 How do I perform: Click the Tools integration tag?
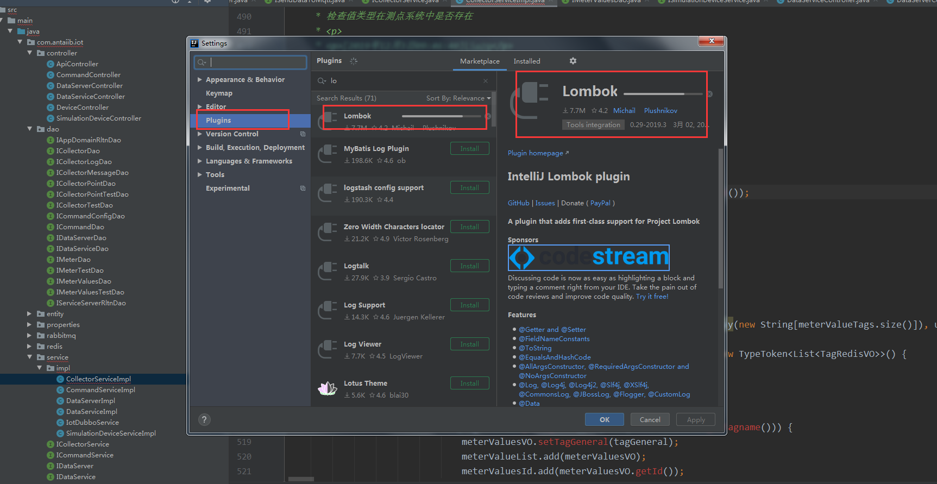pyautogui.click(x=593, y=125)
